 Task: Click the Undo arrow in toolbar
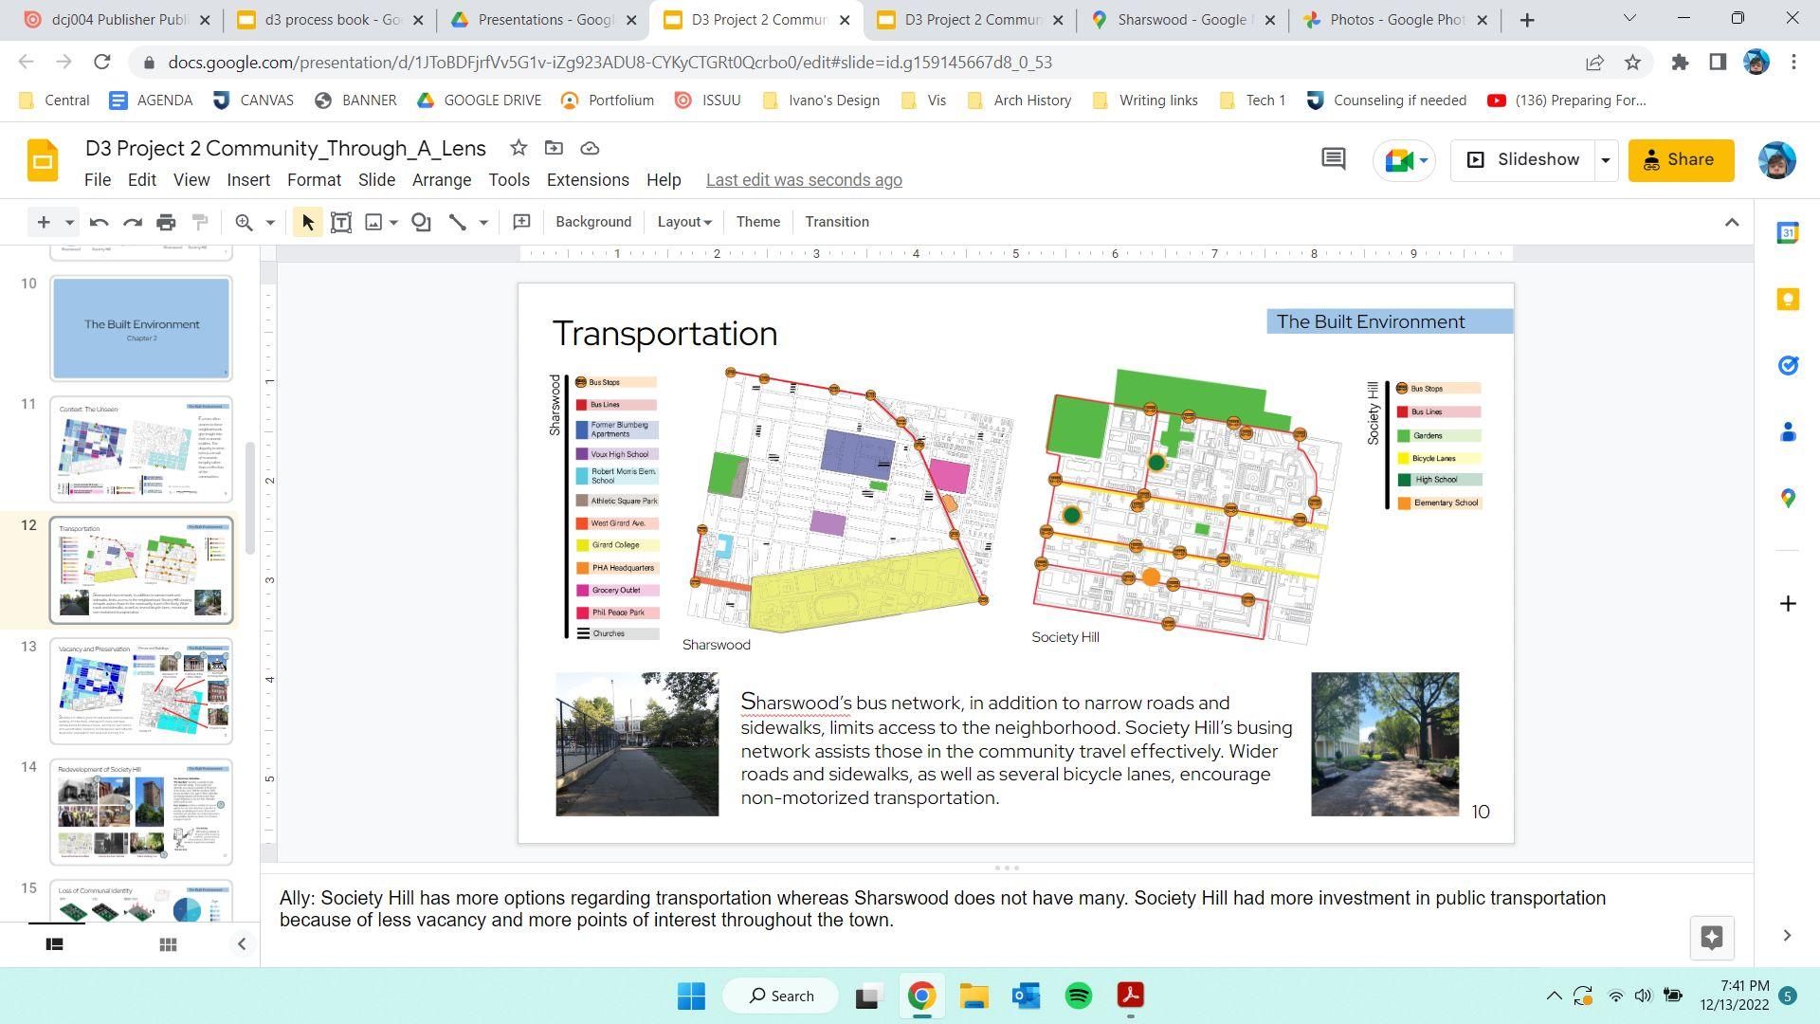pos(99,222)
